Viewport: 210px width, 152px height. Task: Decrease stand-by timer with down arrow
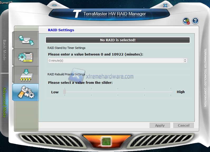tap(185, 62)
